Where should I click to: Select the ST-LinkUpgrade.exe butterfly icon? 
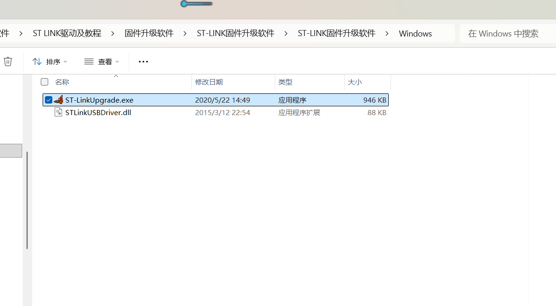(x=58, y=100)
